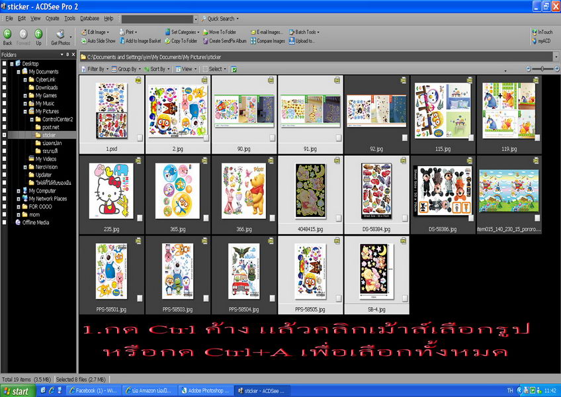The image size is (561, 397).
Task: Open Sort By dropdown
Action: click(156, 69)
